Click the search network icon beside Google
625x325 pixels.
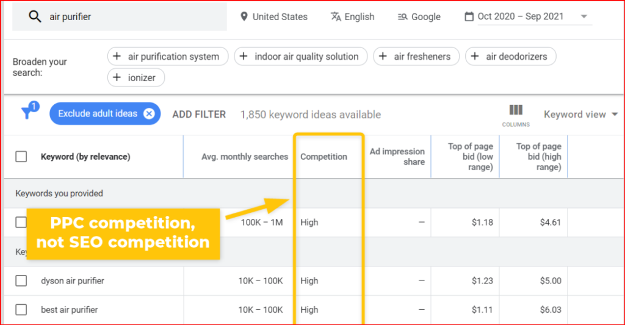point(402,16)
